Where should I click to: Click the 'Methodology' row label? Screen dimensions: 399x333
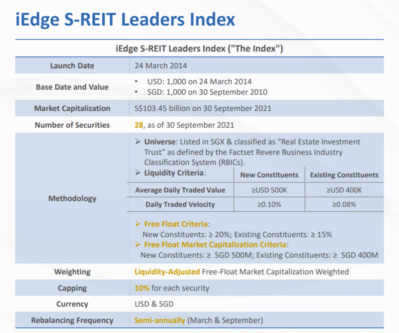pyautogui.click(x=72, y=198)
